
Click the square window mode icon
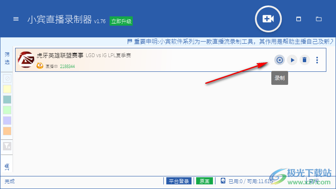coord(299,19)
